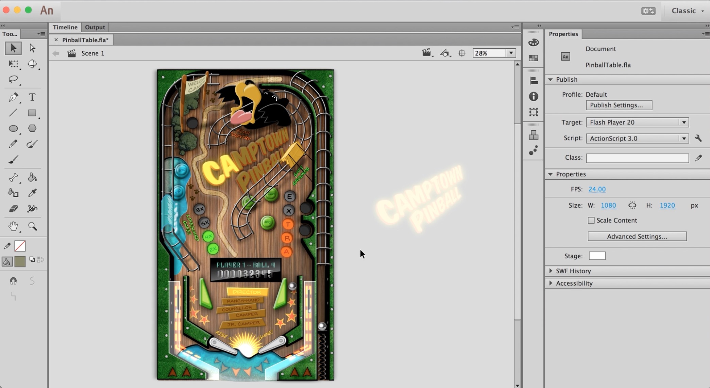Select the Eyedropper tool
Screen dimensions: 710x388
pyautogui.click(x=32, y=193)
